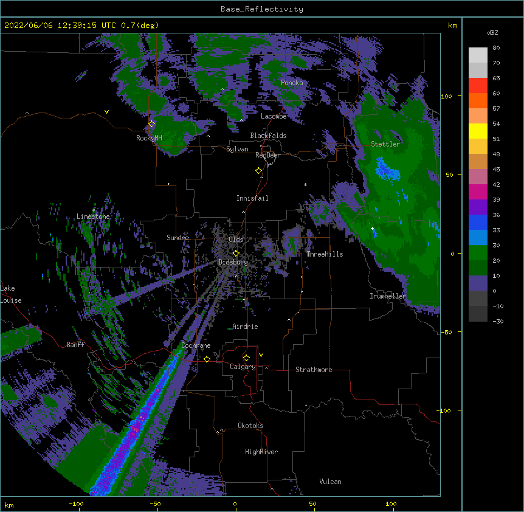Pick the magenta 39-42 dBZ legend swatch

click(x=478, y=192)
